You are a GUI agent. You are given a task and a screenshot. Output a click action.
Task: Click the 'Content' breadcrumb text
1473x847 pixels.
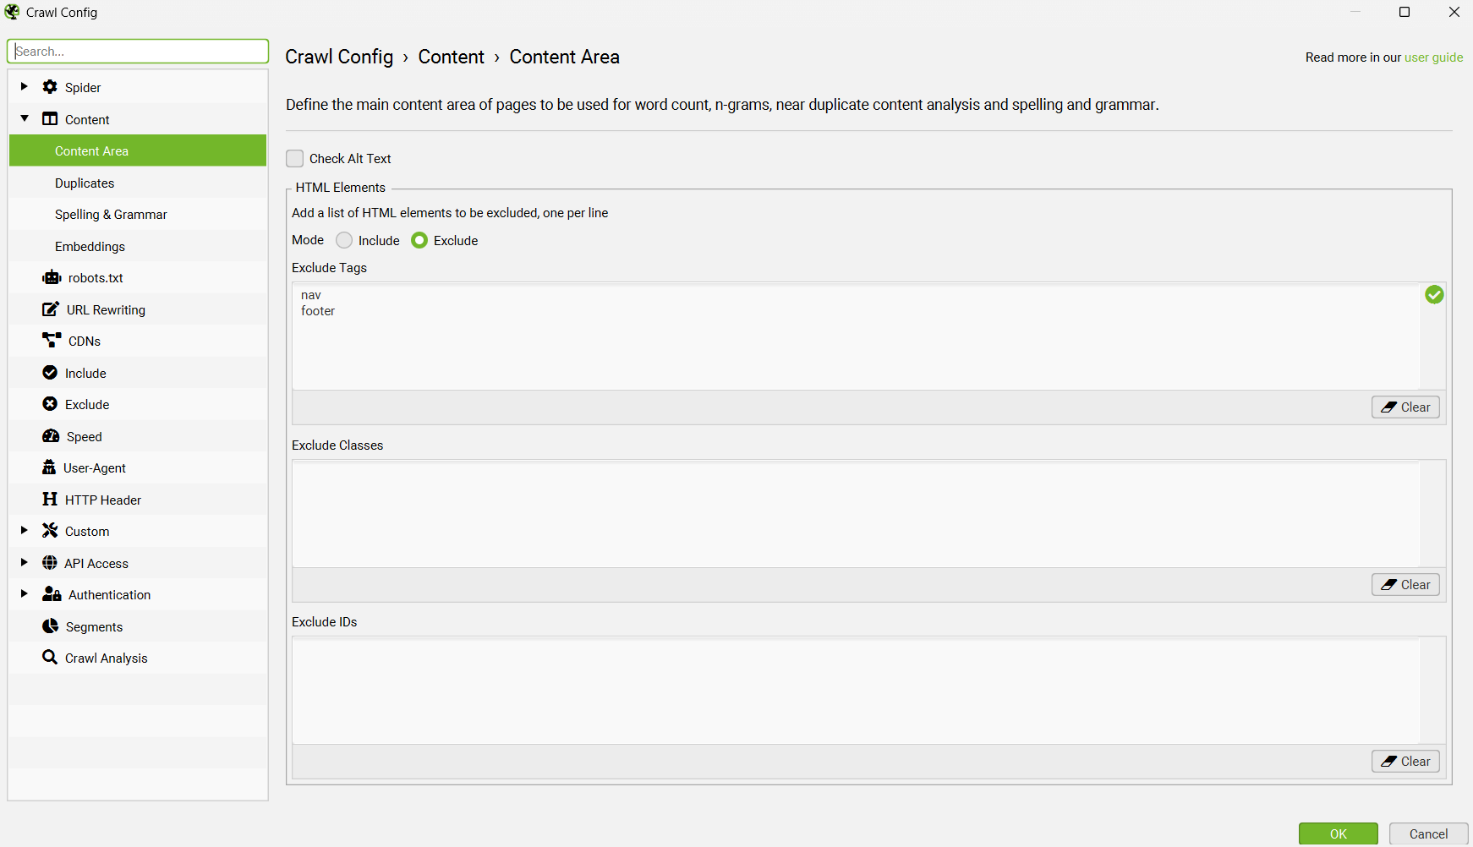click(x=451, y=57)
